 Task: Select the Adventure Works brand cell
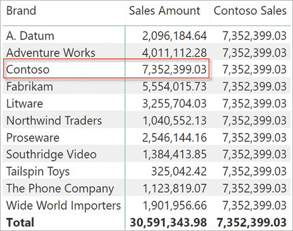click(x=50, y=53)
